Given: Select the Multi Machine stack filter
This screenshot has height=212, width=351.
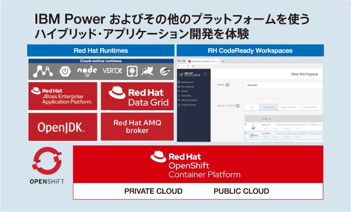Looking at the screenshot, I should 310,107.
